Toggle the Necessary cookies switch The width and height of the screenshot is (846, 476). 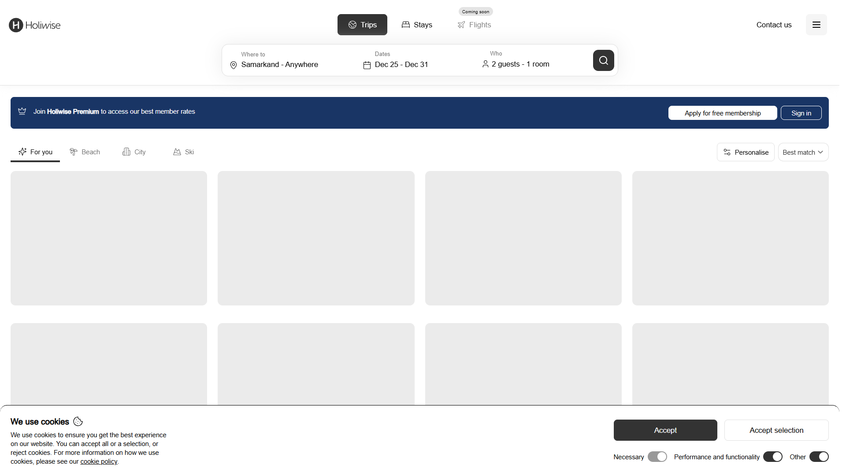click(x=657, y=457)
